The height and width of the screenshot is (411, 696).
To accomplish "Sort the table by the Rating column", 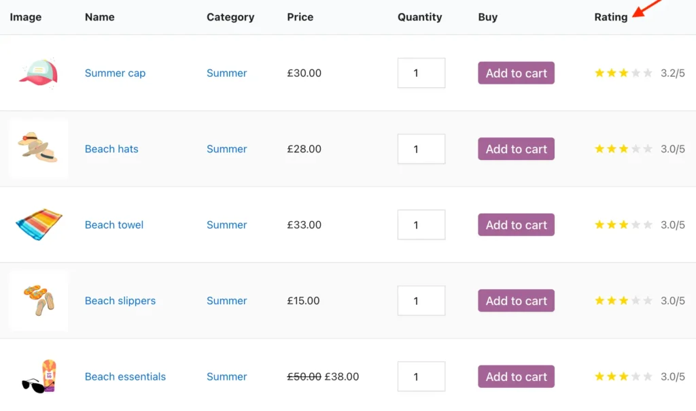I will (x=610, y=17).
